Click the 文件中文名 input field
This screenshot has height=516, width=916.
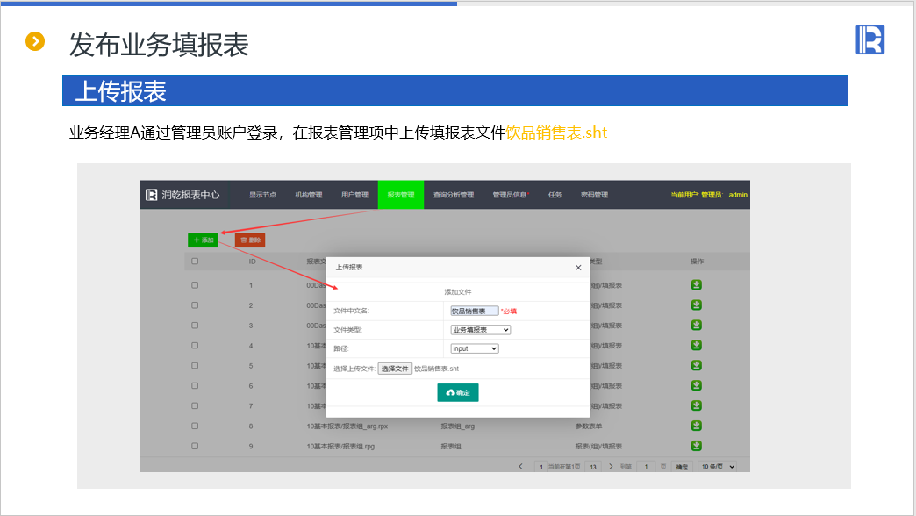click(474, 311)
